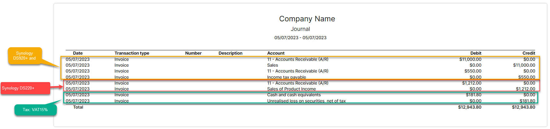Click the report date range text
Screen dimensions: 550x129
coord(300,38)
